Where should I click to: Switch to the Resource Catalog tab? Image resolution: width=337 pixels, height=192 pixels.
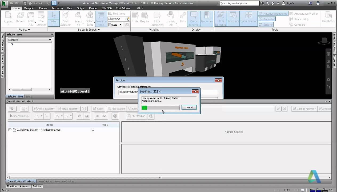point(64,182)
